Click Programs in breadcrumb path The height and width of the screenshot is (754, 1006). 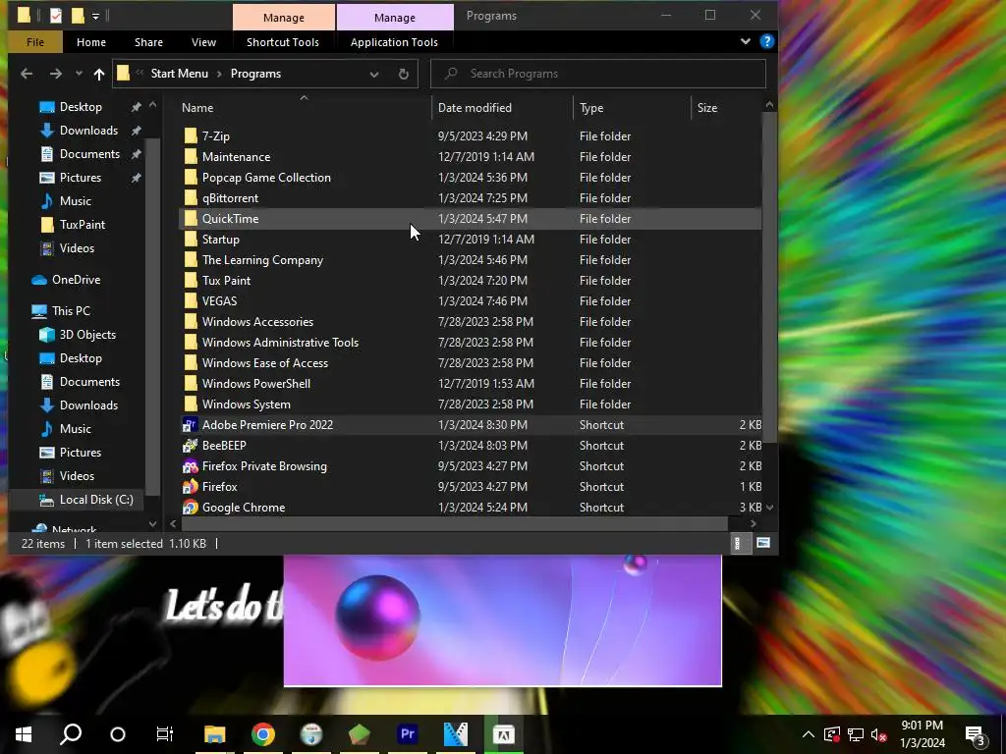pos(255,74)
